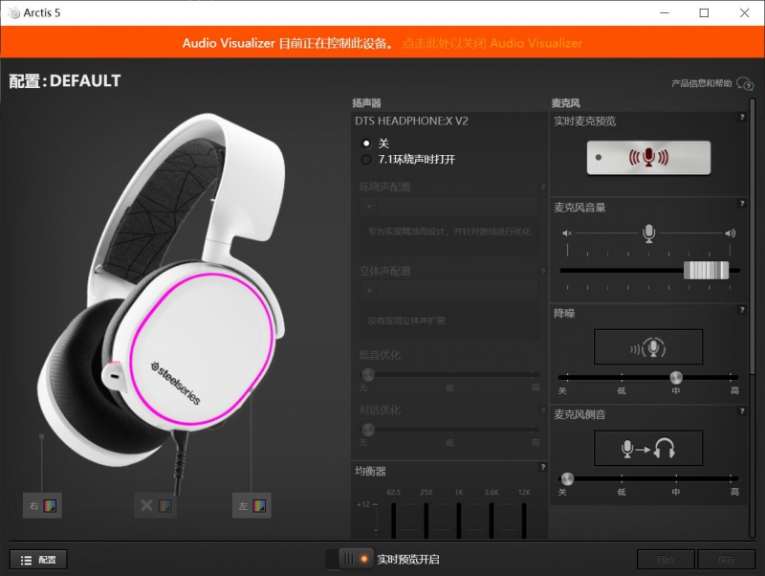
Task: Select the 7.1环绕声时打开 radio option
Action: pos(366,160)
